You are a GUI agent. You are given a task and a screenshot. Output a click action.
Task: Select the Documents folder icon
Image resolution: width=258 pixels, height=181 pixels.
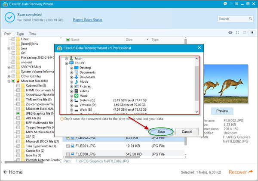tap(77, 72)
